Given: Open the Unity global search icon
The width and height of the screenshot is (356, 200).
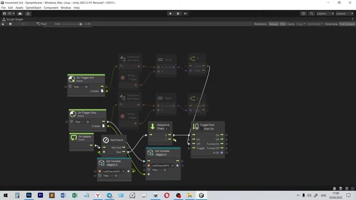Looking at the screenshot, I should pos(311,13).
